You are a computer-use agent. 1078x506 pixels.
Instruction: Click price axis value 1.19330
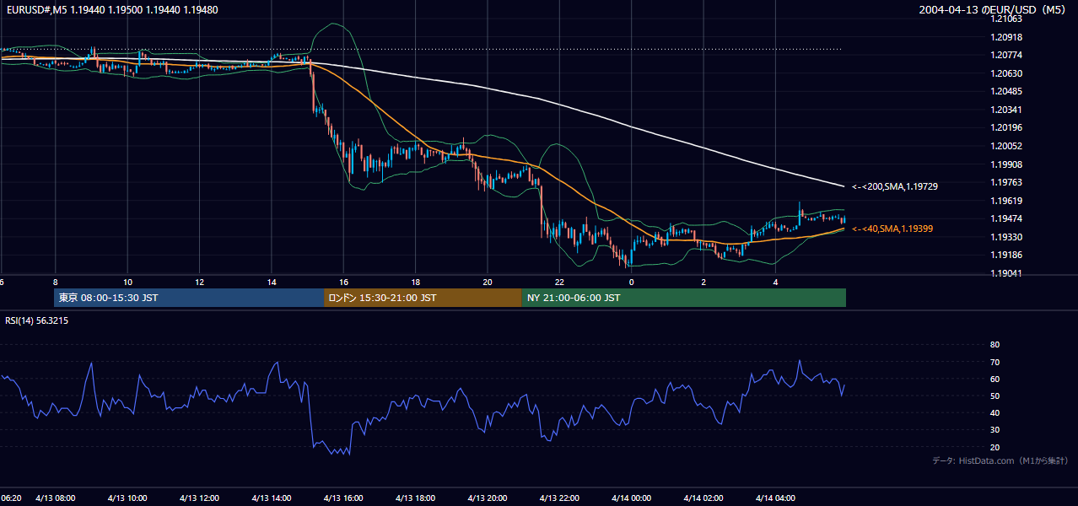pos(1007,237)
